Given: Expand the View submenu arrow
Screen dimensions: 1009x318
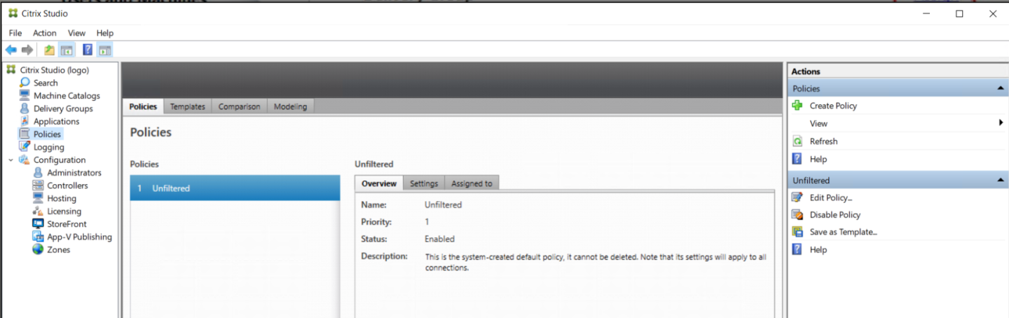Looking at the screenshot, I should [x=1001, y=123].
